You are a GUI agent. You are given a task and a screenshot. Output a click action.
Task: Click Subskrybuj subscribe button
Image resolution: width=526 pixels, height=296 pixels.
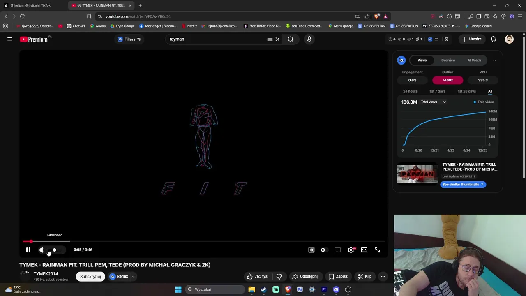(90, 276)
